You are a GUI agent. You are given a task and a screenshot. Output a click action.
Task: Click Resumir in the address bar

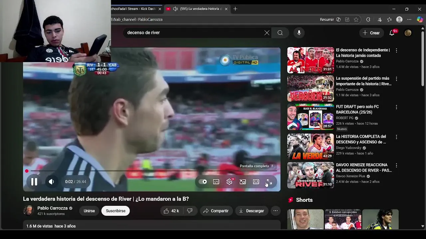click(x=326, y=20)
